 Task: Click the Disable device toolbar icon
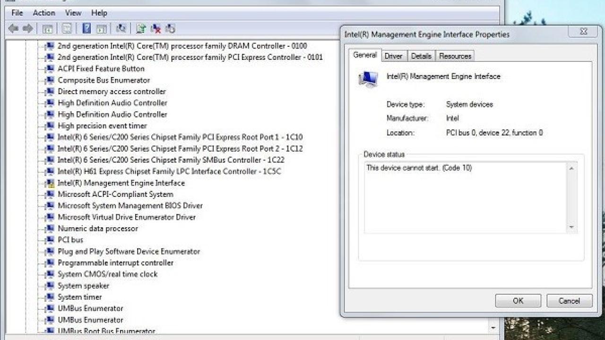170,29
